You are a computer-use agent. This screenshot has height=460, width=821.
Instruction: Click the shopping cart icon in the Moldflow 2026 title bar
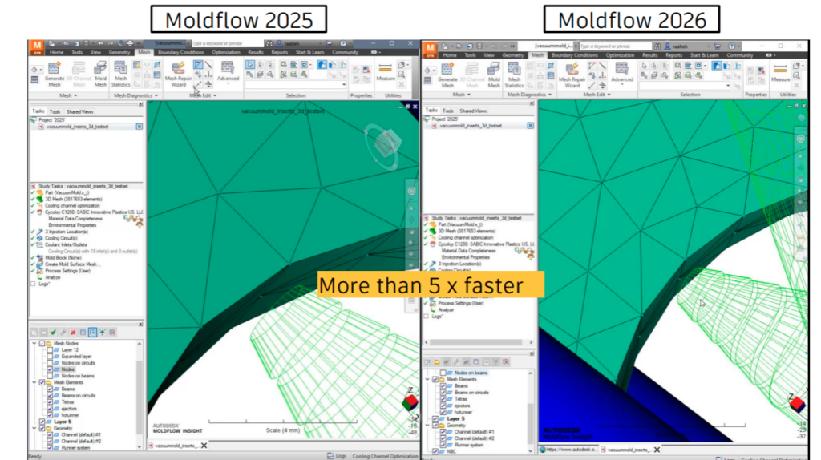[718, 46]
